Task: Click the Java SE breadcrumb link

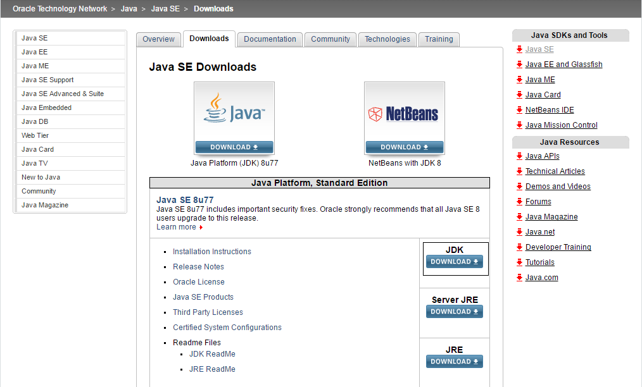Action: [165, 9]
